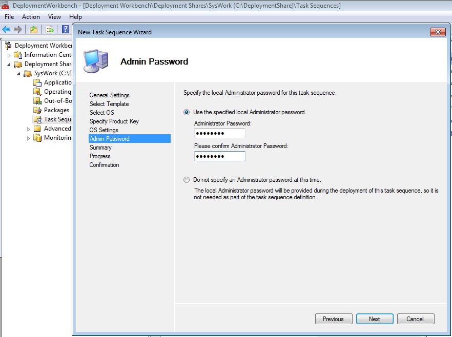Viewport: 452px width, 337px height.
Task: Select the Specify Product Key wizard step
Action: click(114, 121)
